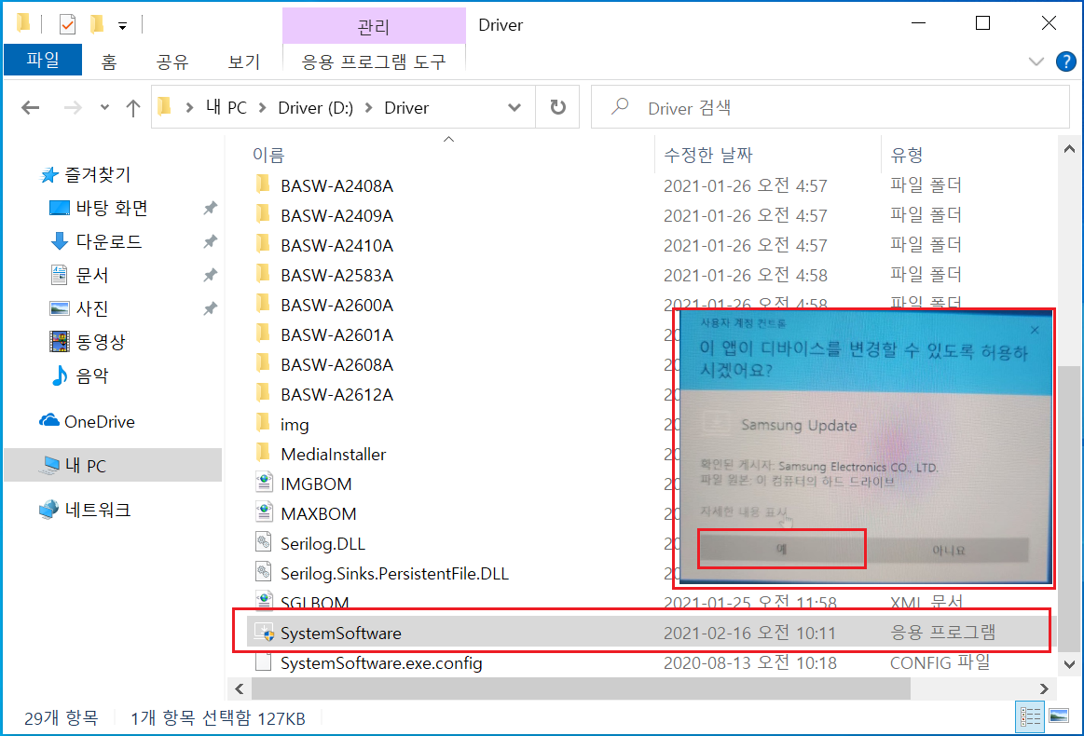Click the pin icon next to 다운로드
The image size is (1084, 736).
coord(210,241)
